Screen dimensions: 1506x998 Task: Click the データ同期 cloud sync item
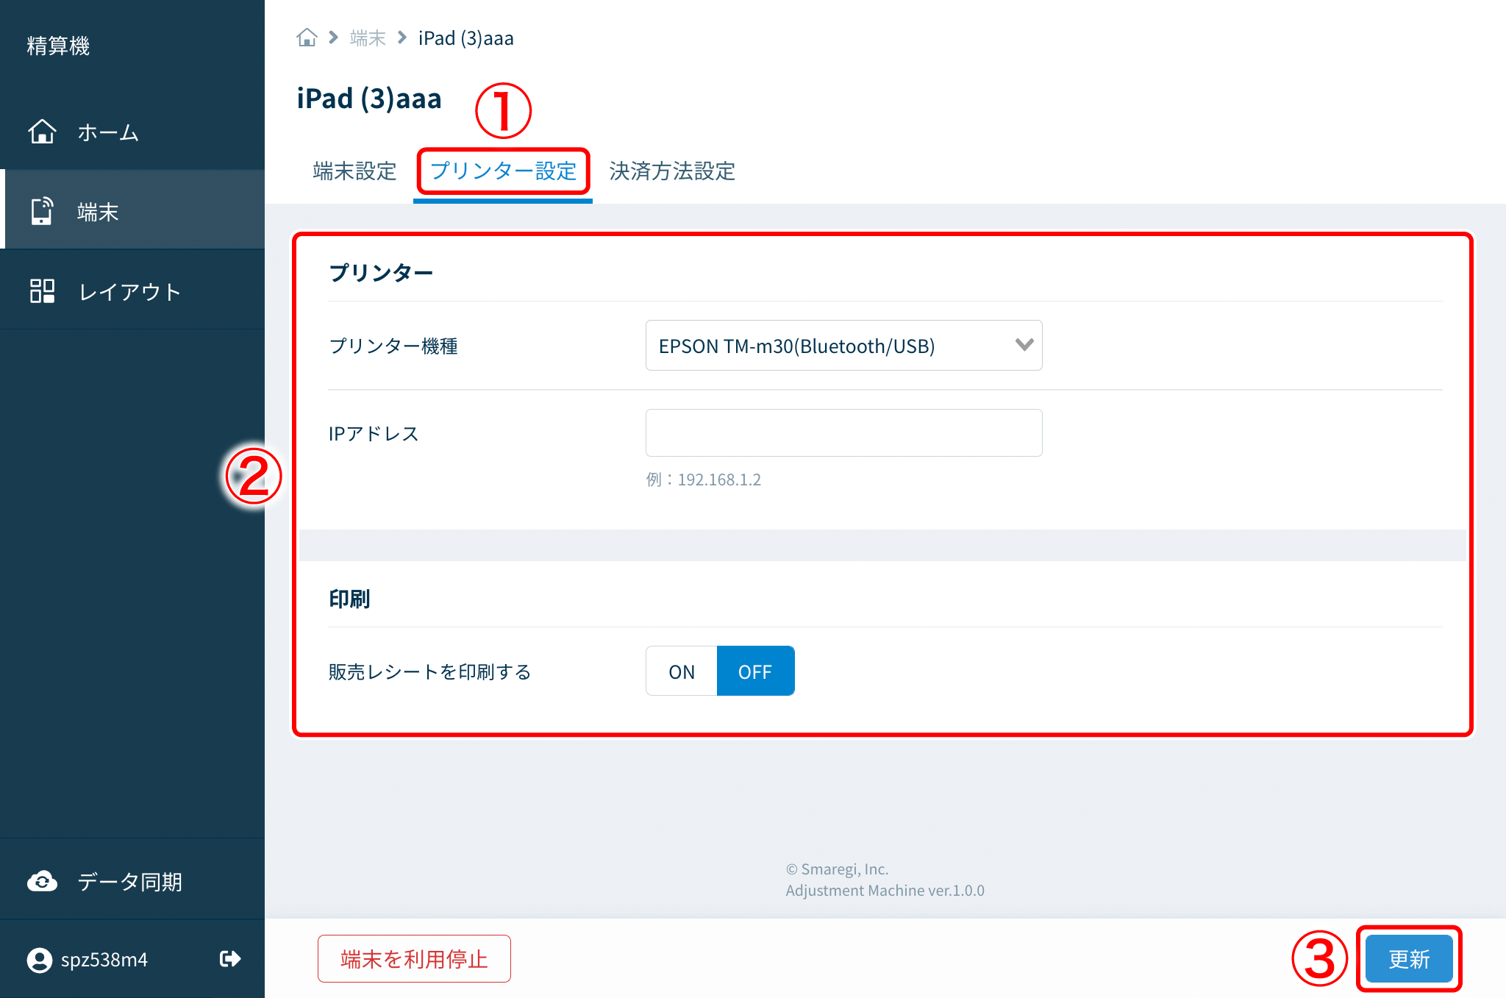(132, 881)
